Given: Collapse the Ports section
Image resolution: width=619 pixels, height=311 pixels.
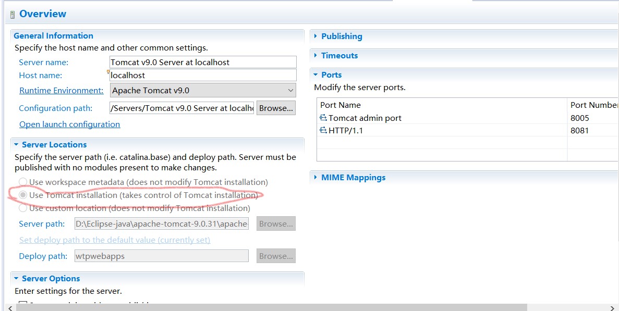Looking at the screenshot, I should pyautogui.click(x=315, y=75).
